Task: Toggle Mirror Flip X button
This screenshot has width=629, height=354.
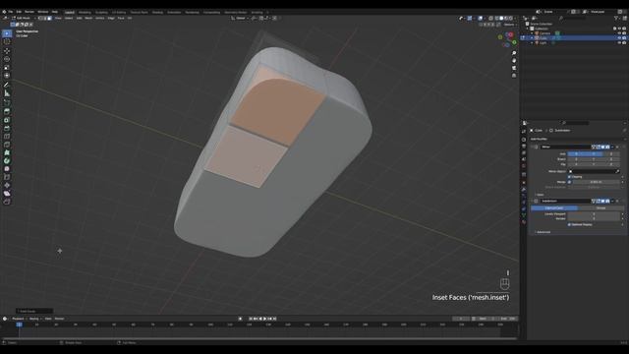Action: tap(576, 164)
